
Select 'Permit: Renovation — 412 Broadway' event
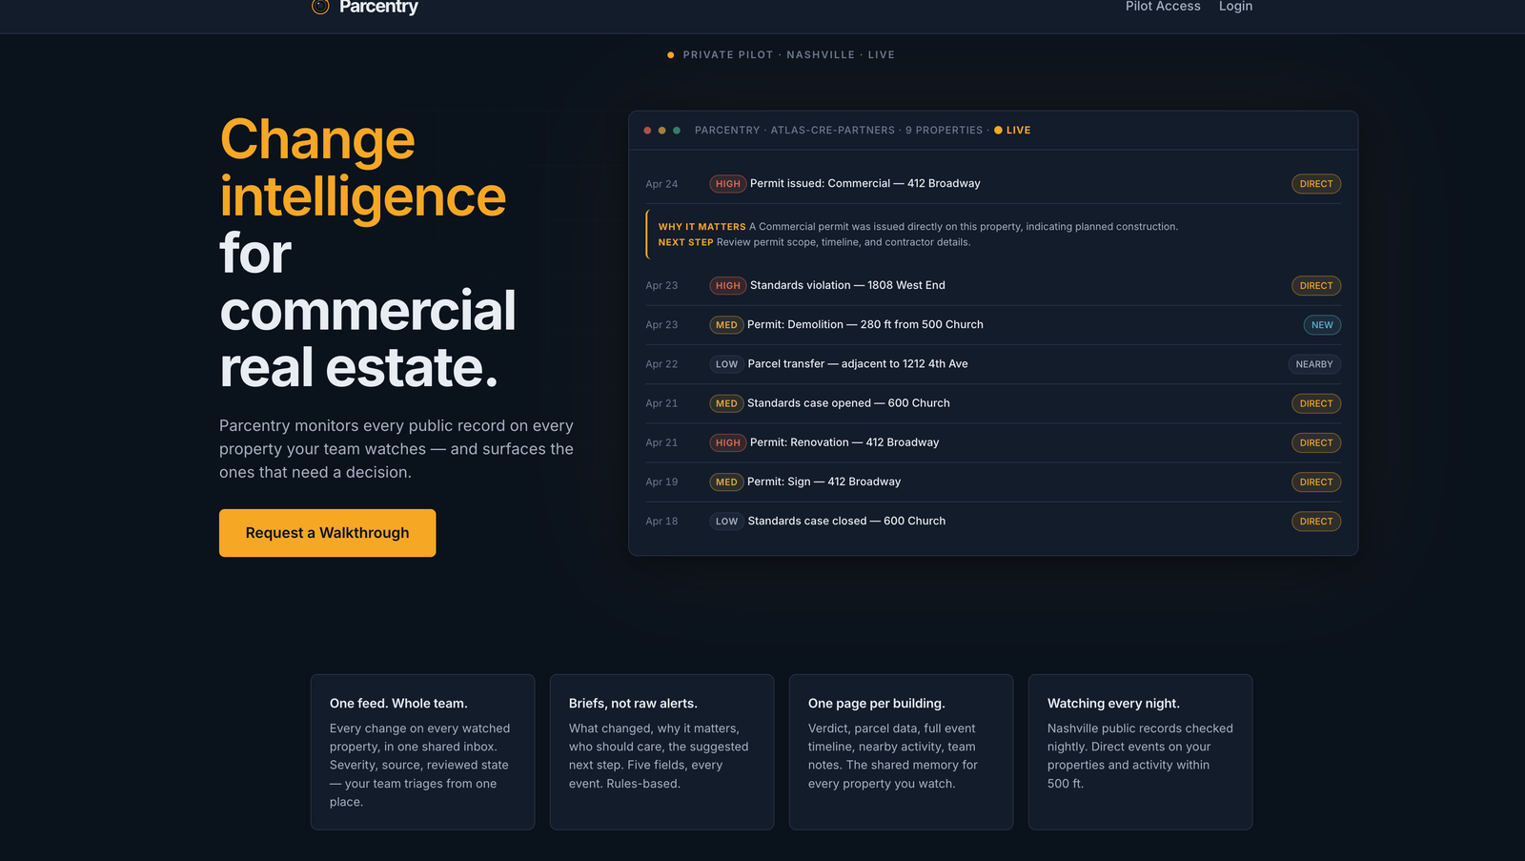pos(844,441)
